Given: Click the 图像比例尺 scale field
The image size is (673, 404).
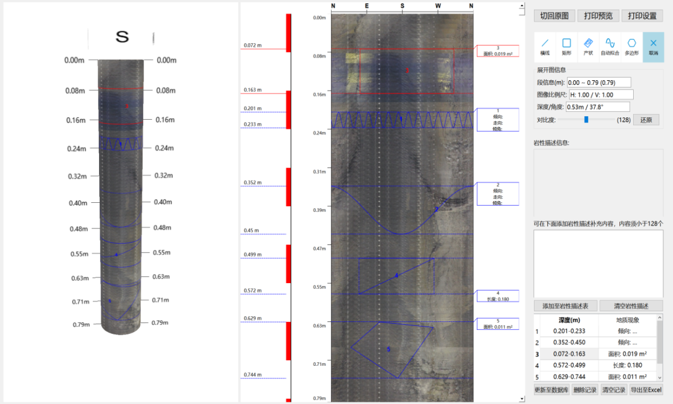Looking at the screenshot, I should 601,95.
